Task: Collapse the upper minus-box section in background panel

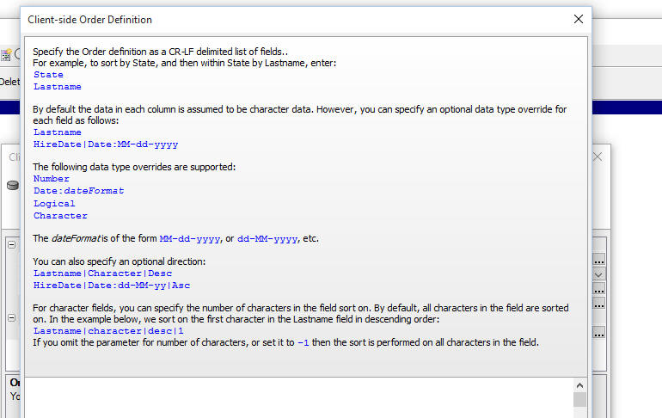Action: click(12, 244)
